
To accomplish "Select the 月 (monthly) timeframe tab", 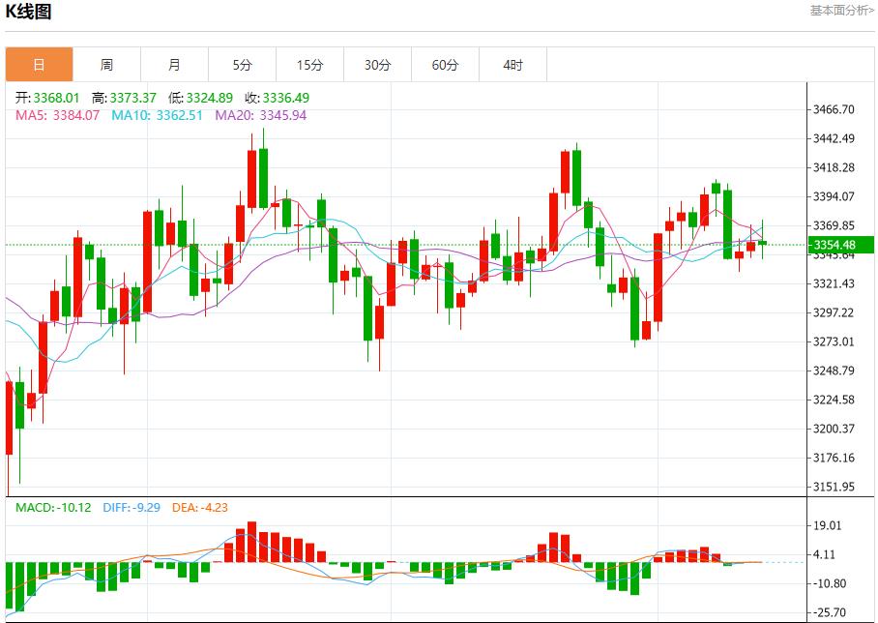I will (x=174, y=64).
